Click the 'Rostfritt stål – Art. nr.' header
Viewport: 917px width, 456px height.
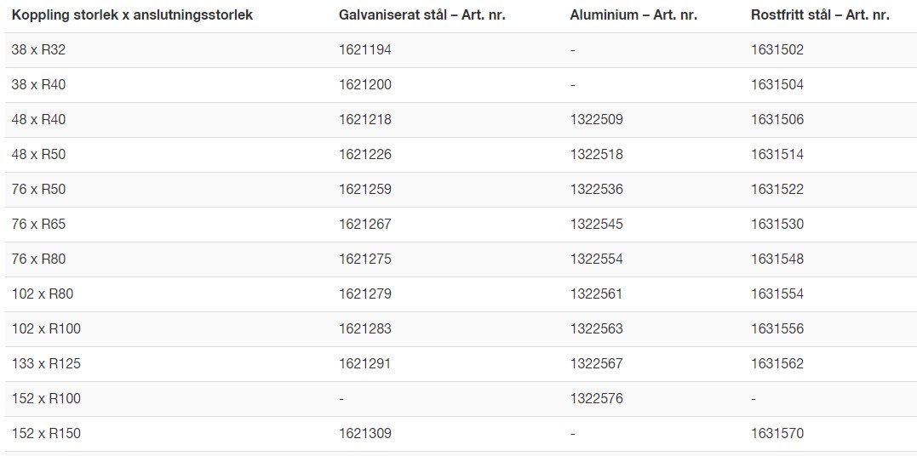click(x=820, y=15)
